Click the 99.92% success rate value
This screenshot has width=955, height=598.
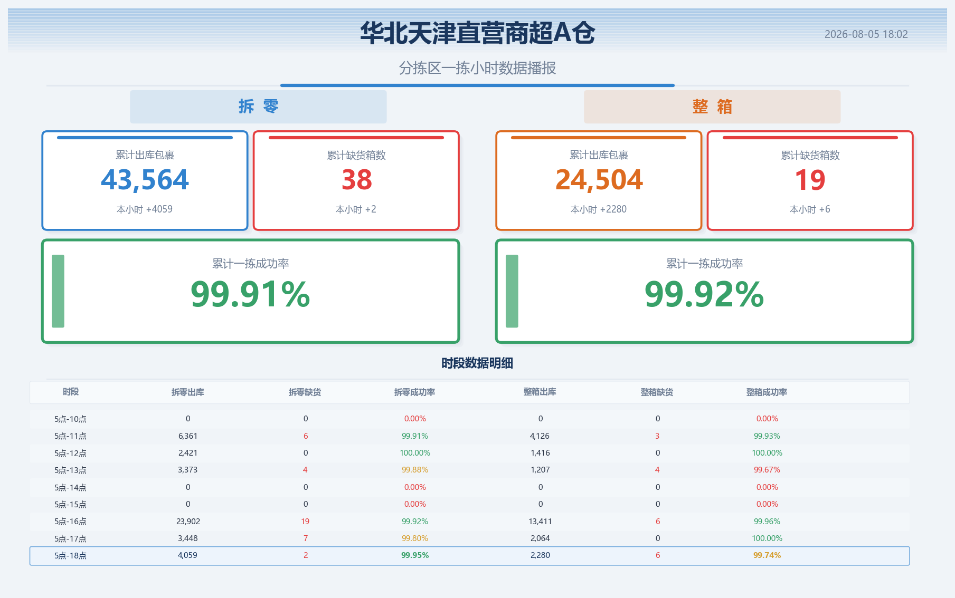[704, 294]
